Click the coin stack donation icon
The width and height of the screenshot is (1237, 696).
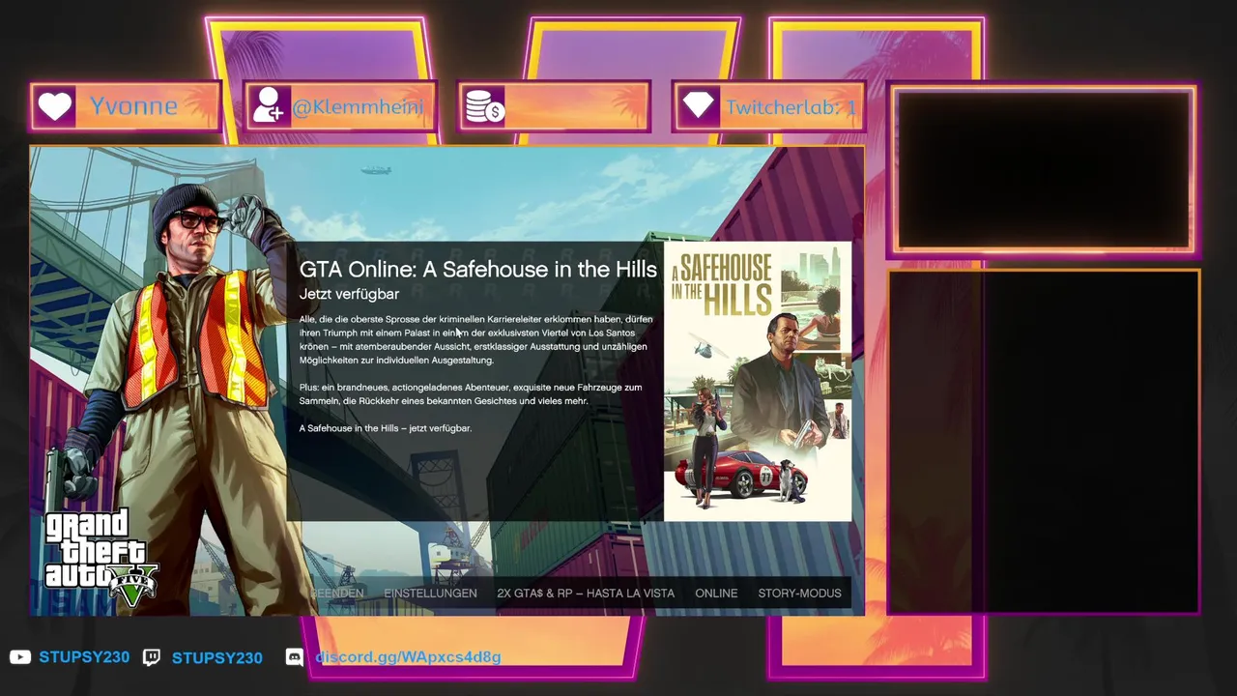(x=484, y=106)
